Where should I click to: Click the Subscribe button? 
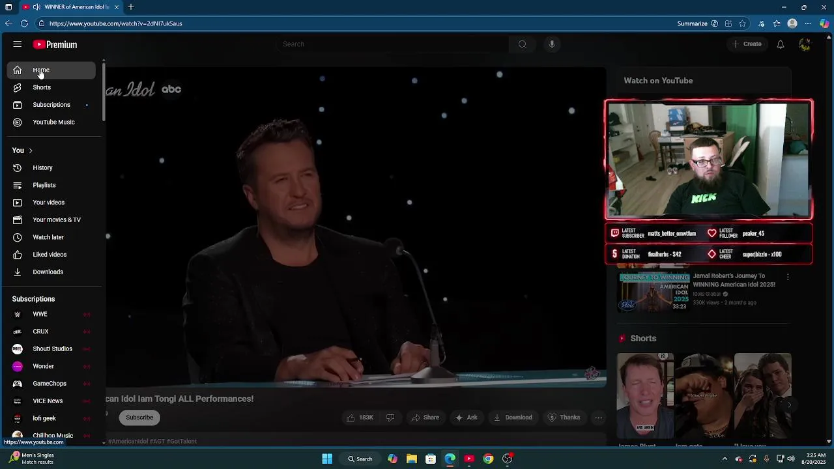[x=139, y=418]
